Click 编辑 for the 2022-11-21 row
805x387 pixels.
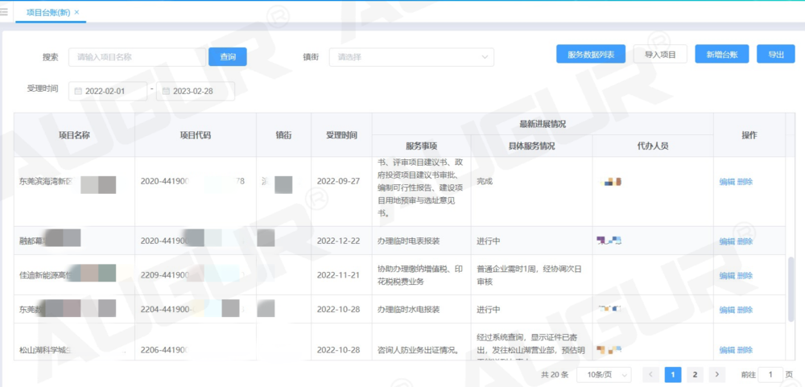click(x=727, y=275)
